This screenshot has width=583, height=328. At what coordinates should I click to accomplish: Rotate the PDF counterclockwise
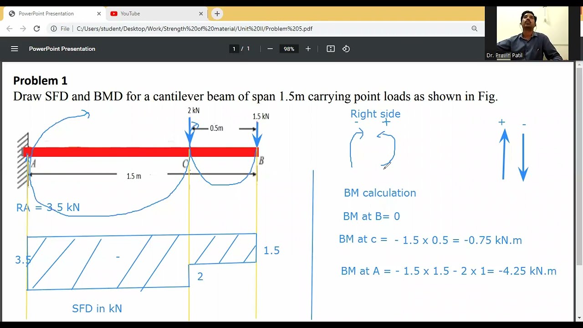[346, 49]
